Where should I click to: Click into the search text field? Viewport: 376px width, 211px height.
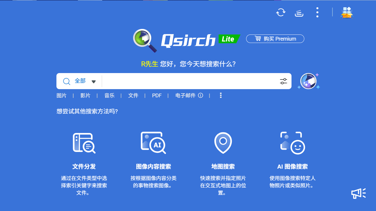tap(190, 81)
